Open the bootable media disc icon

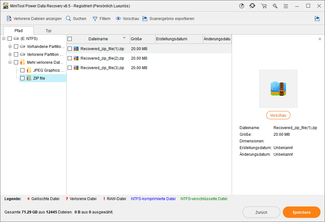tap(242, 6)
